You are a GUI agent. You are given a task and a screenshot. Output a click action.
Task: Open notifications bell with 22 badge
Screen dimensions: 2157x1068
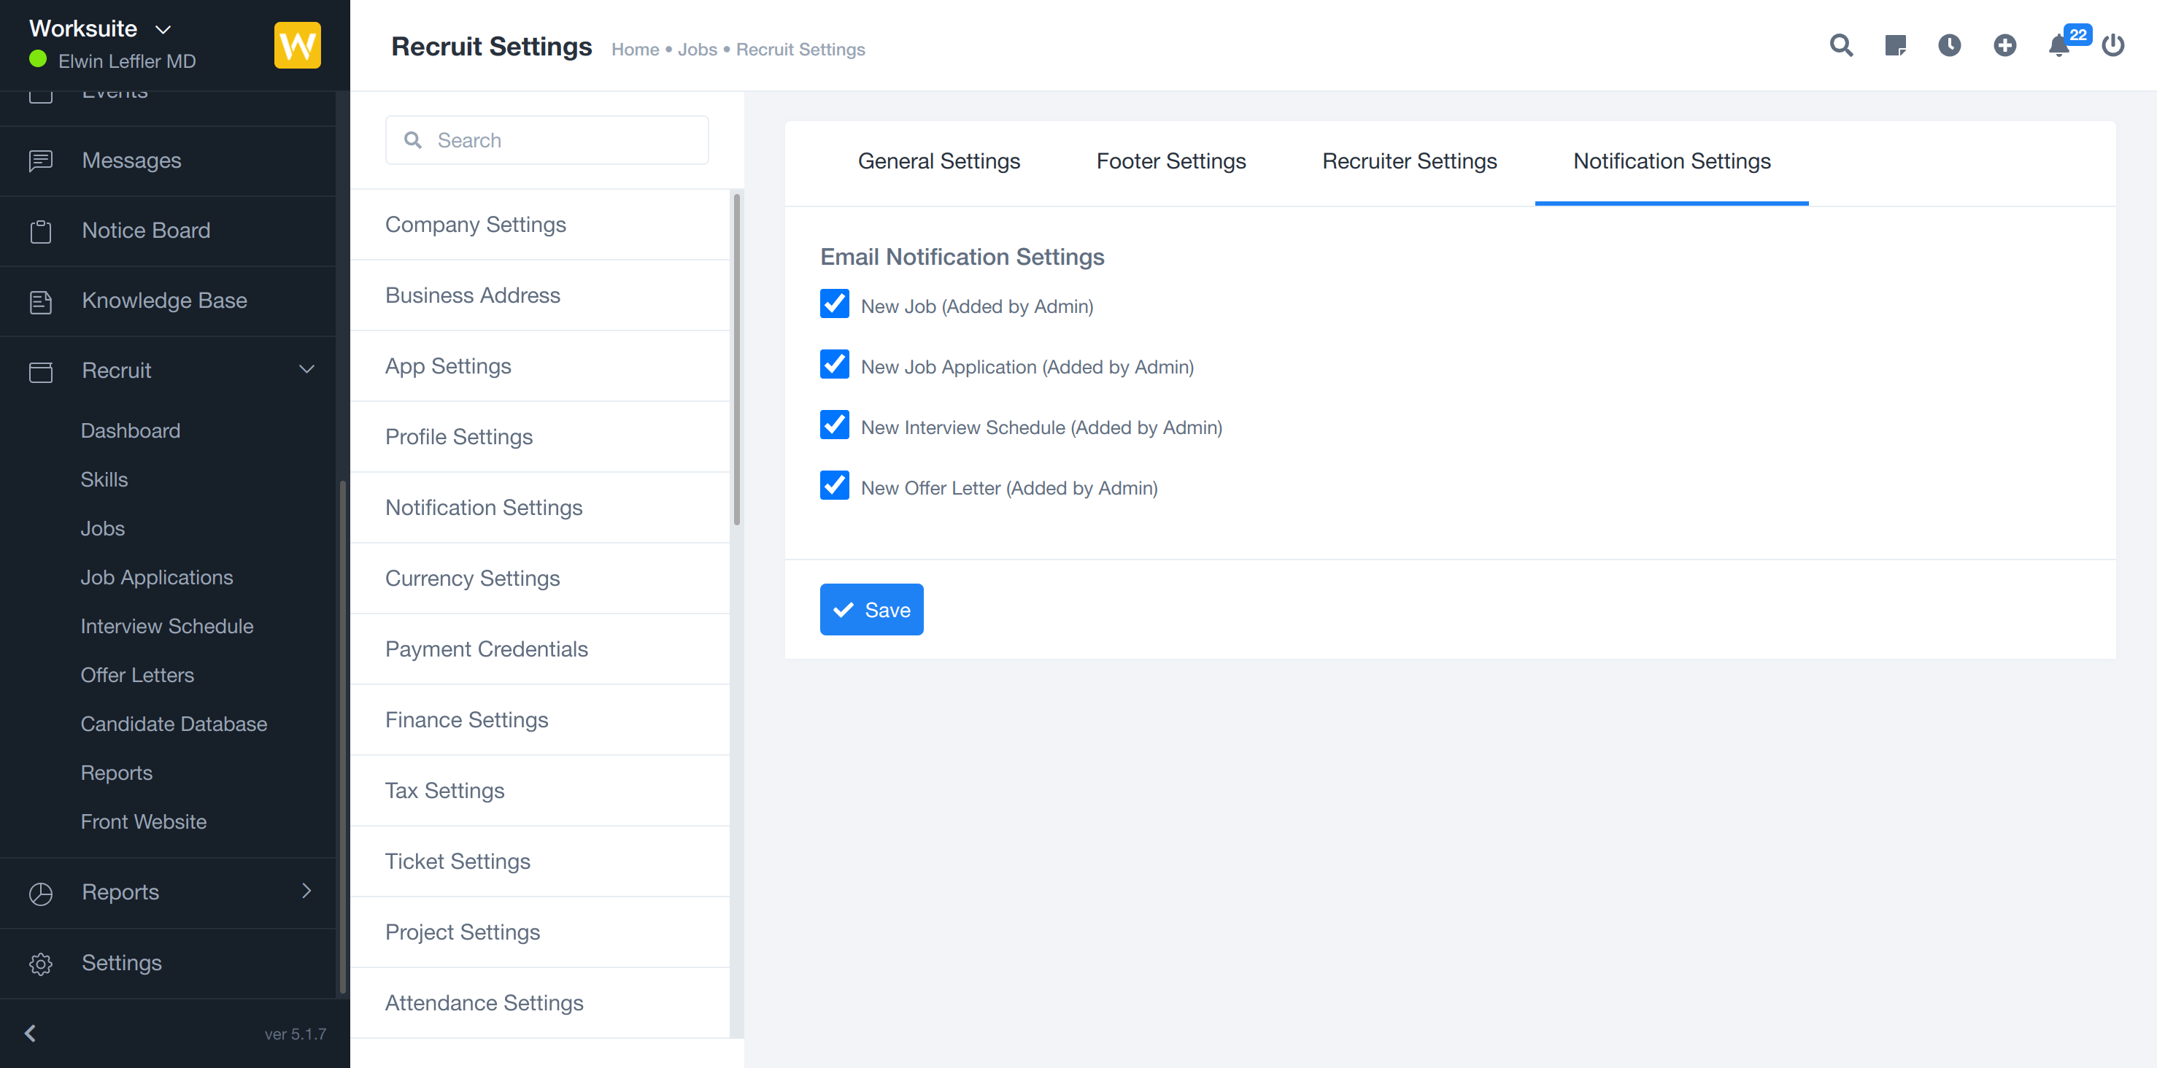(2060, 45)
